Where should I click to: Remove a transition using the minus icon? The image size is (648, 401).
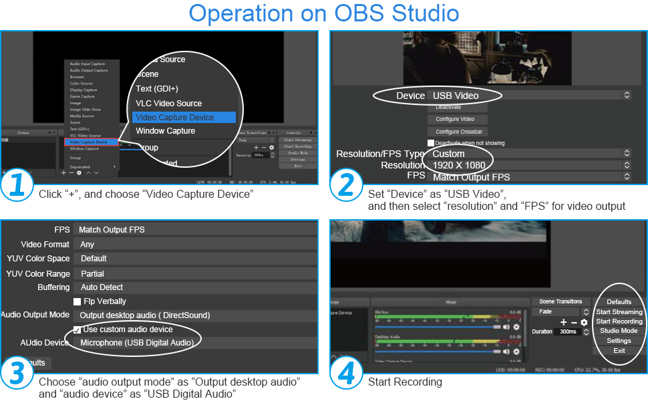click(574, 322)
